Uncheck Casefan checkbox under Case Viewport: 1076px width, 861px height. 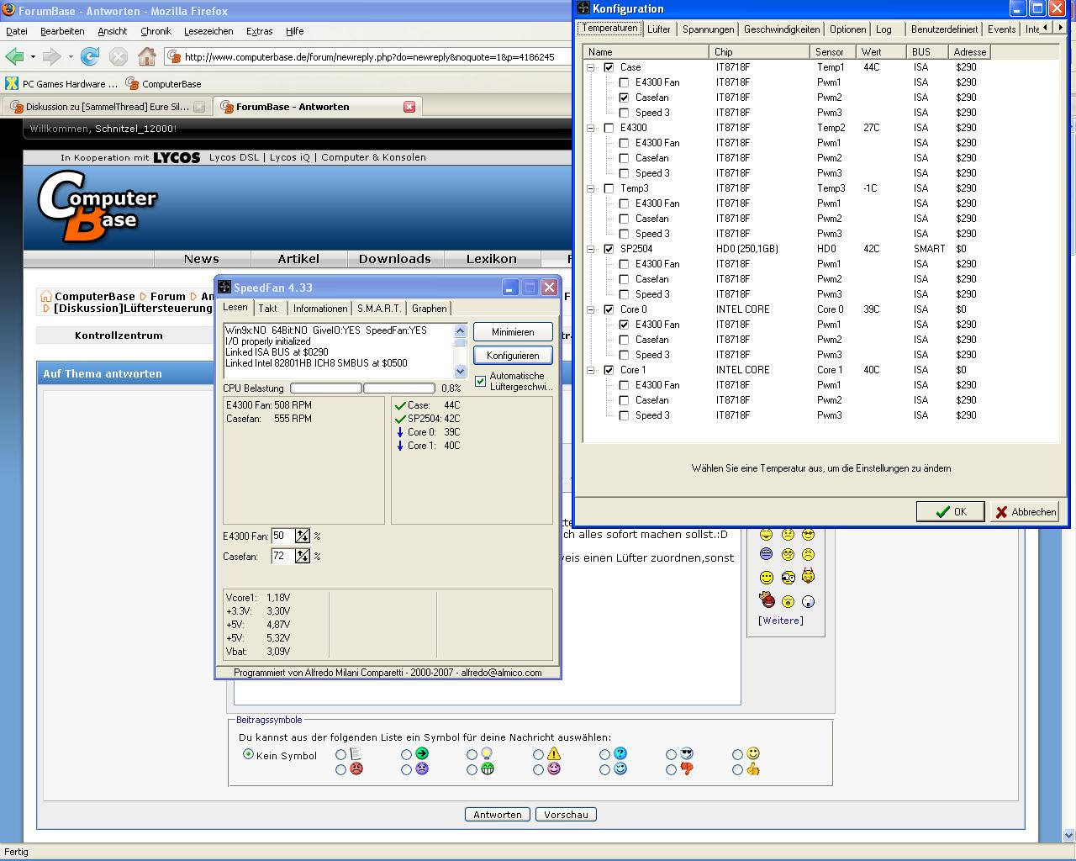(624, 98)
